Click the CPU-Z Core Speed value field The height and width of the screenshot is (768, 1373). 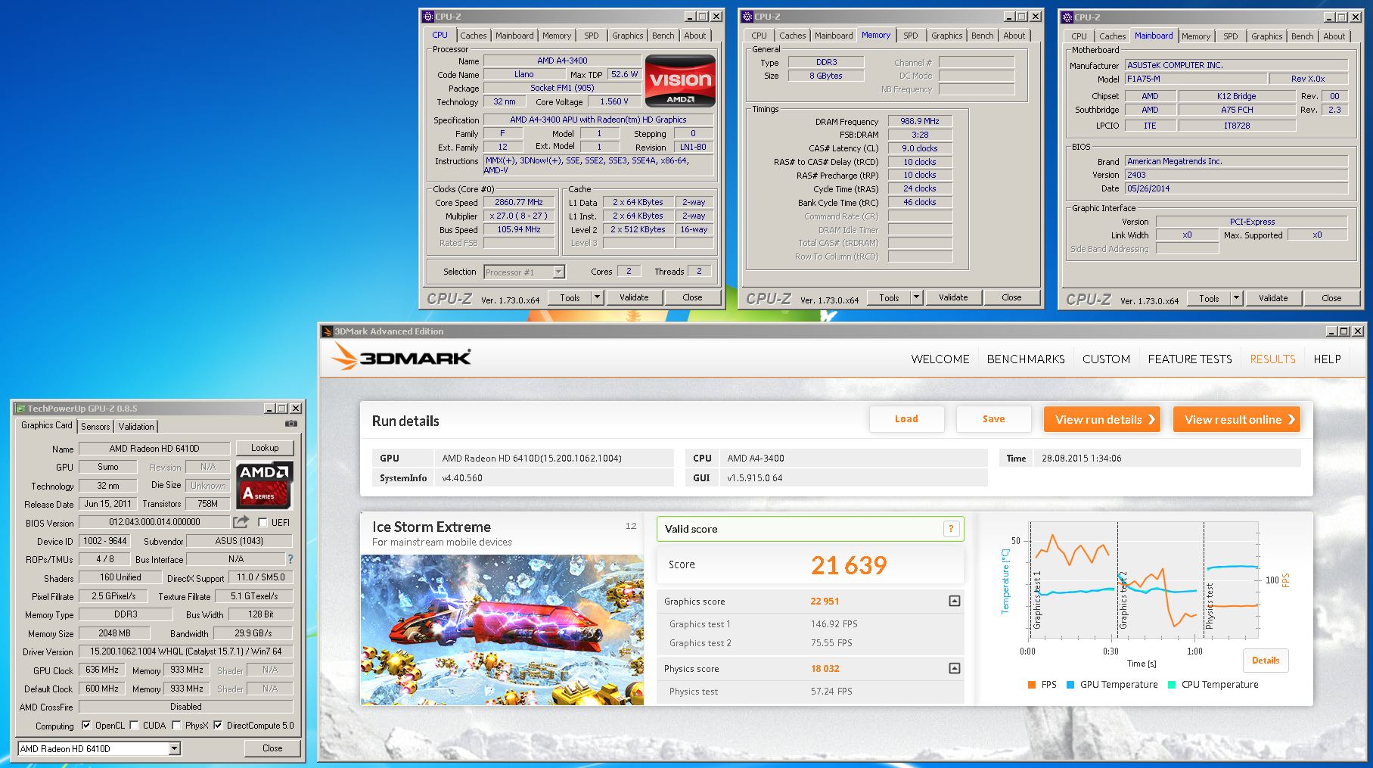[x=519, y=202]
